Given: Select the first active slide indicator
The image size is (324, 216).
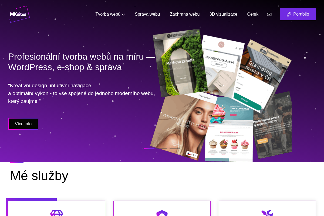Looking at the screenshot, I should point(149,148).
